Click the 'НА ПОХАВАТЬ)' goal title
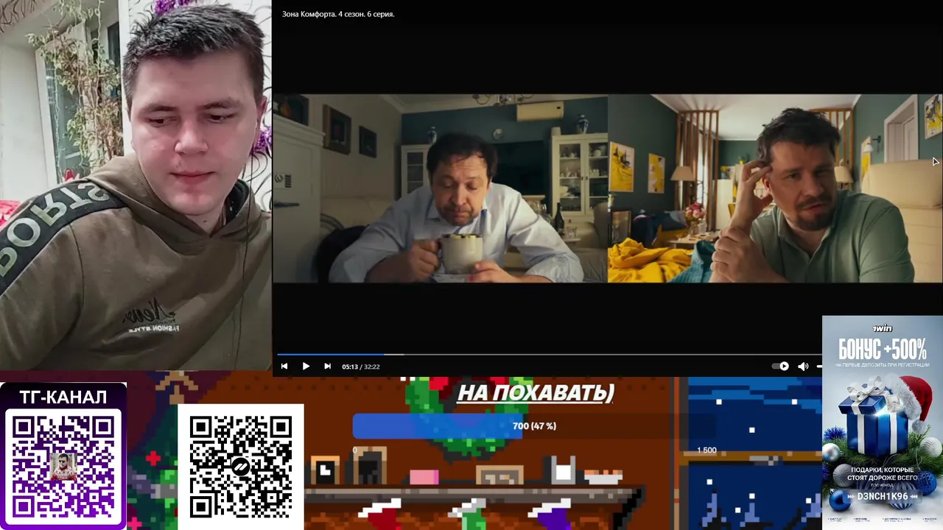943x530 pixels. coord(536,392)
